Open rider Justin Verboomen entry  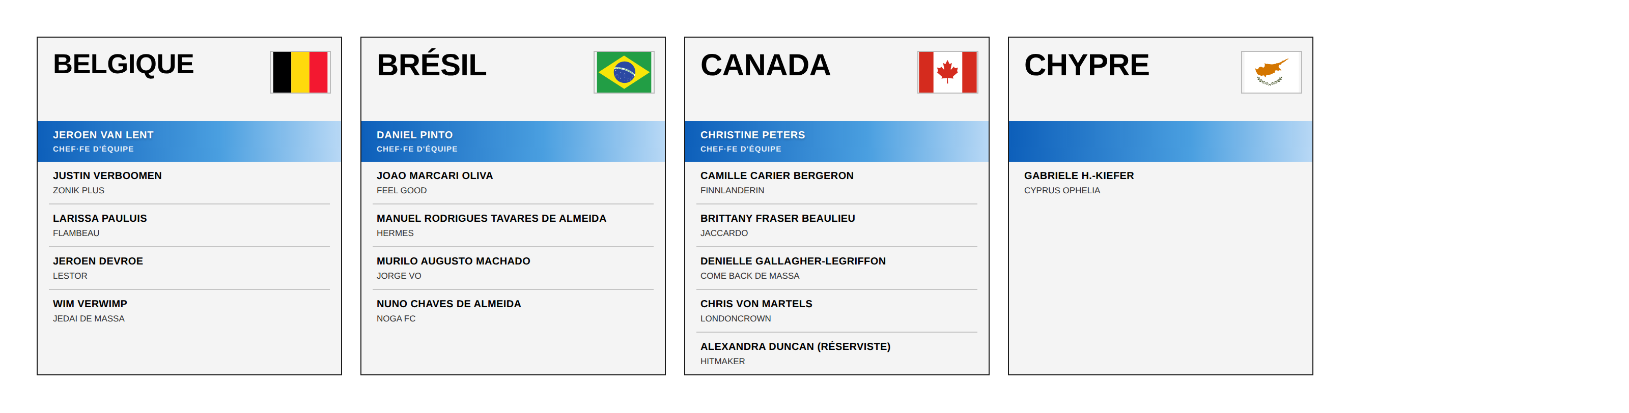(189, 183)
